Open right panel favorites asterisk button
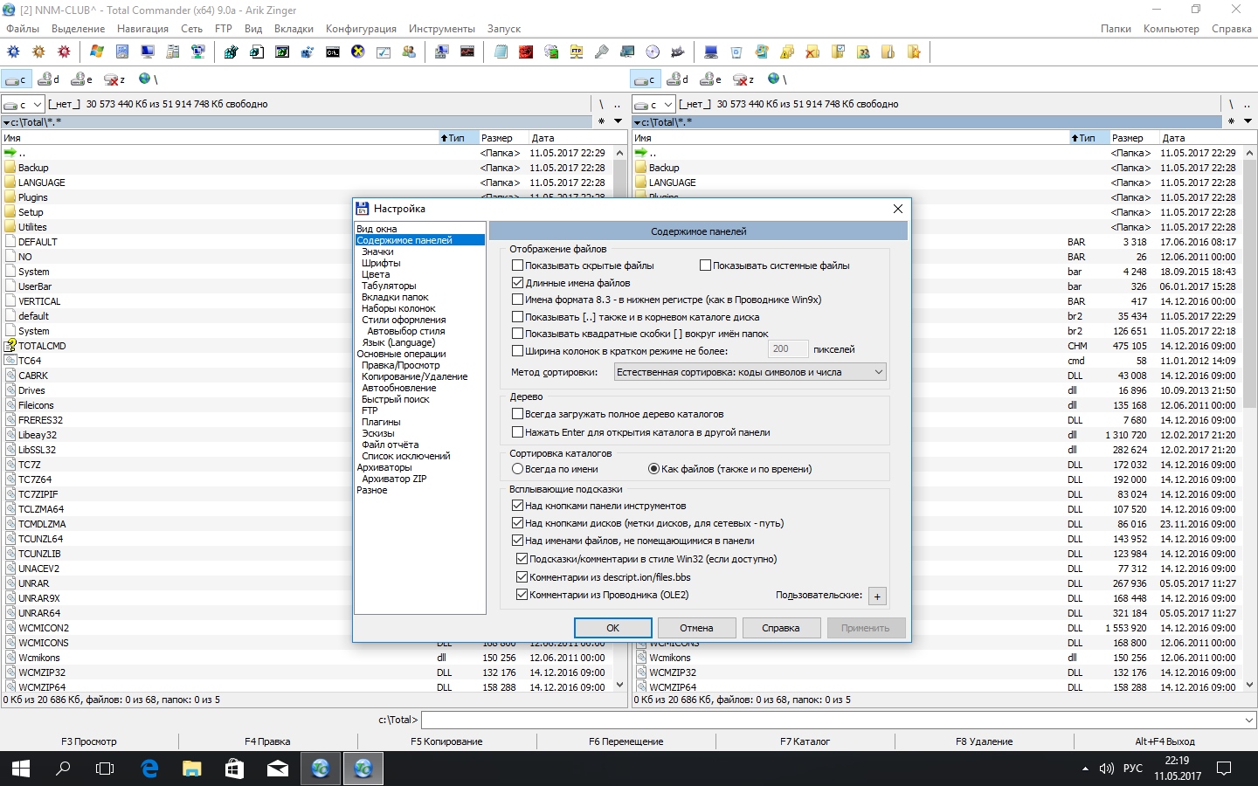This screenshot has width=1258, height=786. pos(1231,121)
